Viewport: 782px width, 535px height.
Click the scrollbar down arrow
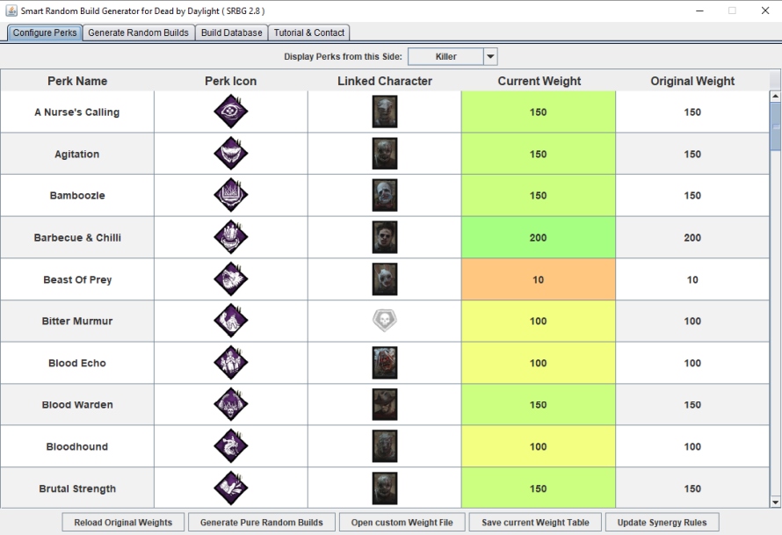click(x=775, y=502)
